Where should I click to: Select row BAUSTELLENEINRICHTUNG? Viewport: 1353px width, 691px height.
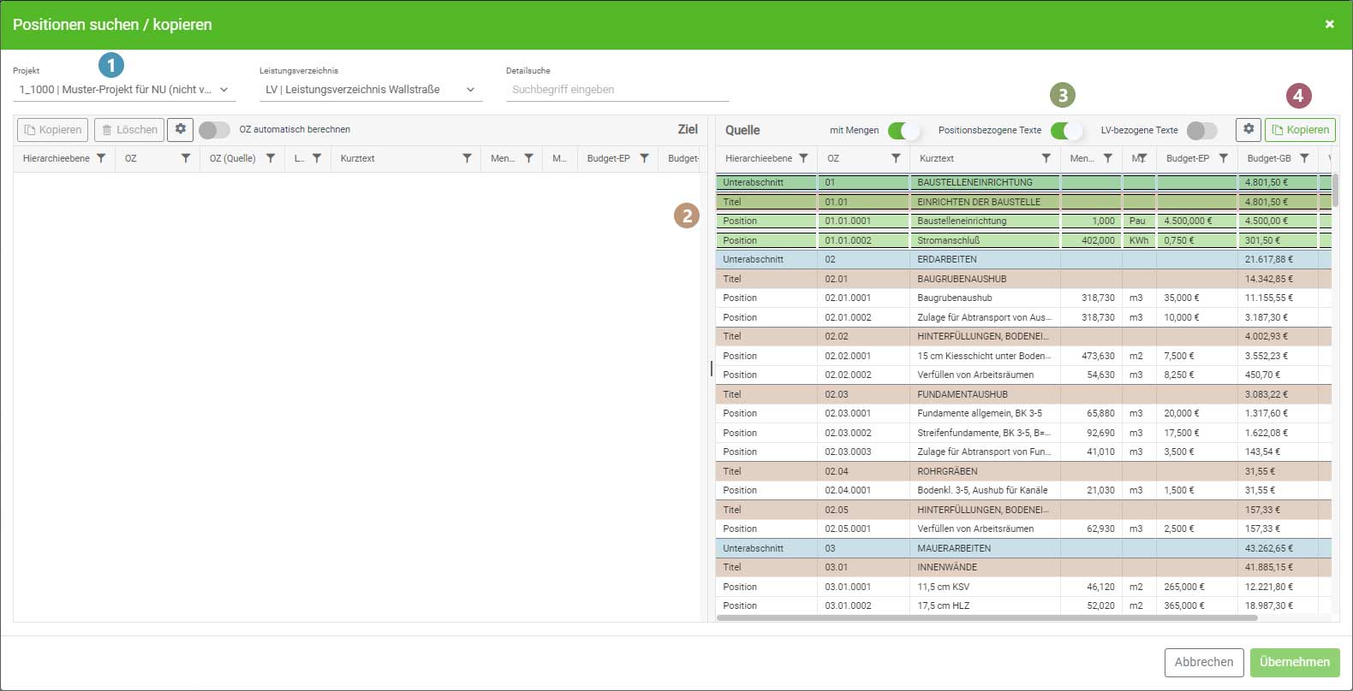[1023, 182]
